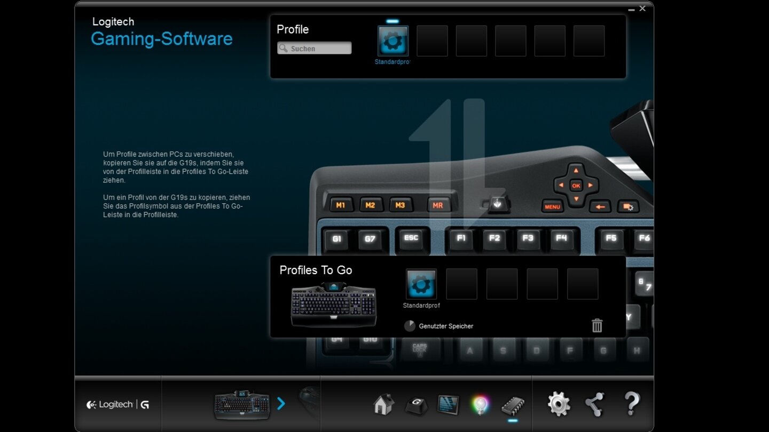Click the first empty slot in the Profile bar
Image resolution: width=769 pixels, height=432 pixels.
click(432, 41)
